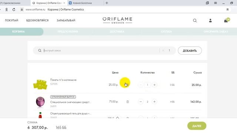Close the Корзина Oriflame browser tab
Image resolution: width=237 pixels, height=133 pixels.
pos(64,3)
